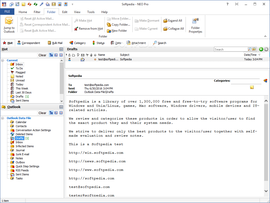
Task: Click the Jump to Outlook icon
Action: click(9, 25)
